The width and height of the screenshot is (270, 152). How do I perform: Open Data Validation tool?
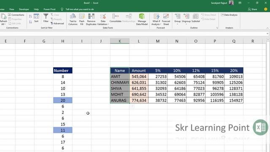point(103,19)
